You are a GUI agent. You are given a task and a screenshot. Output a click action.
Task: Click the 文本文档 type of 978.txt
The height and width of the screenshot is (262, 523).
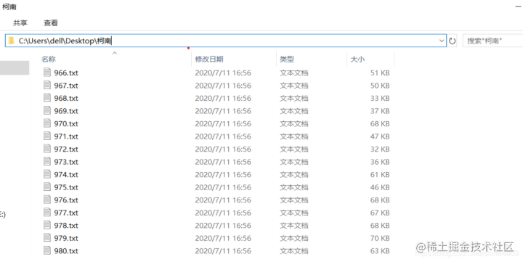[x=294, y=225]
